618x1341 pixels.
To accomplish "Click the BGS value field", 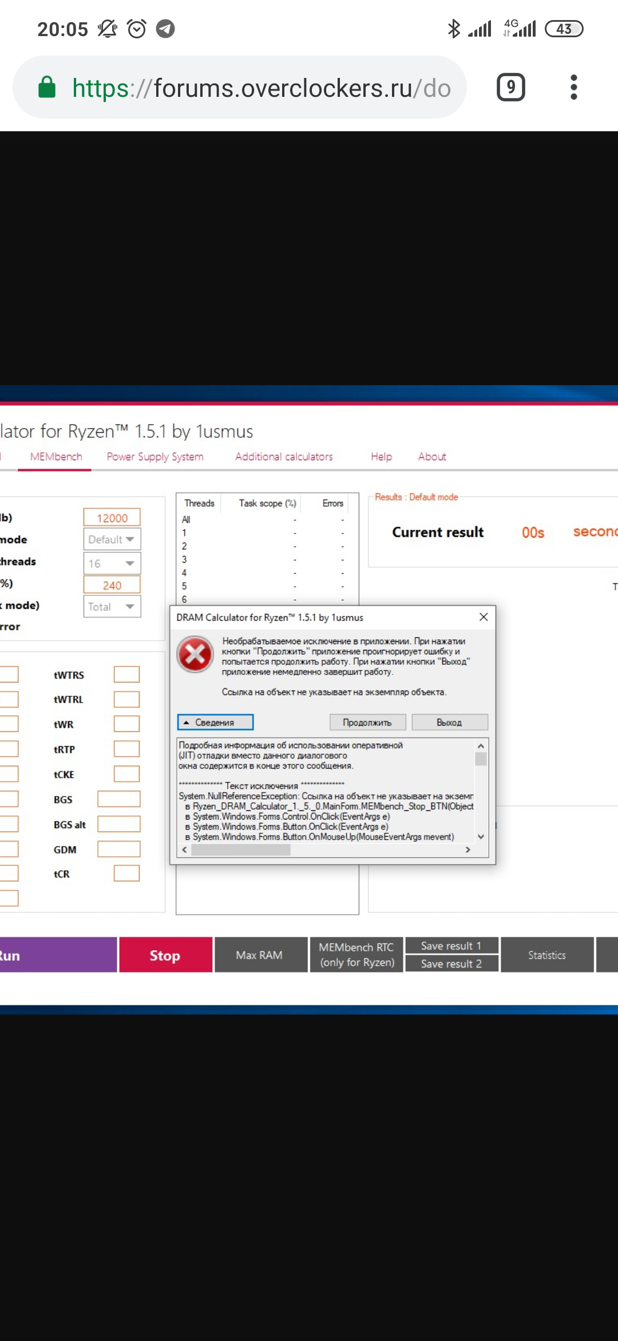I will click(x=119, y=799).
